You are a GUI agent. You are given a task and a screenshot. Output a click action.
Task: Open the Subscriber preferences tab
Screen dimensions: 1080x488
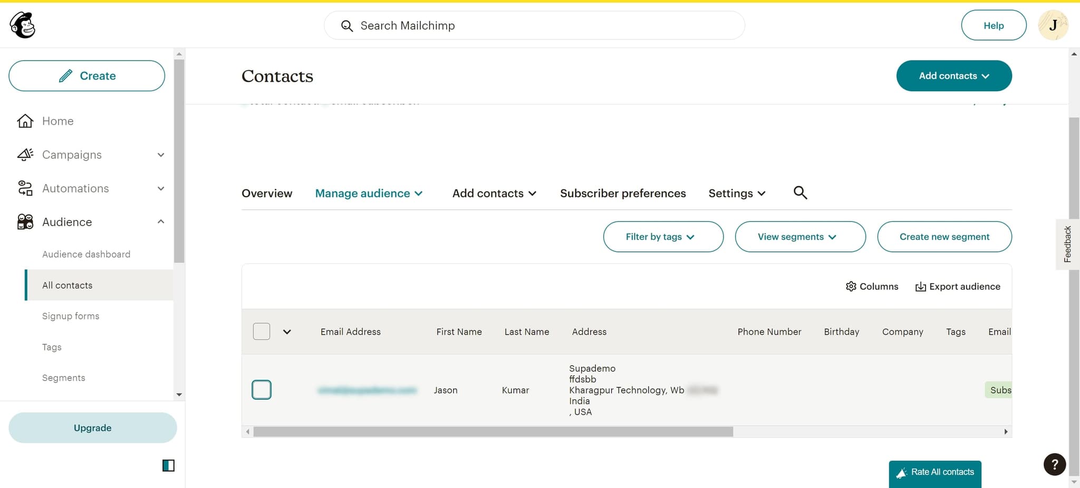[622, 193]
